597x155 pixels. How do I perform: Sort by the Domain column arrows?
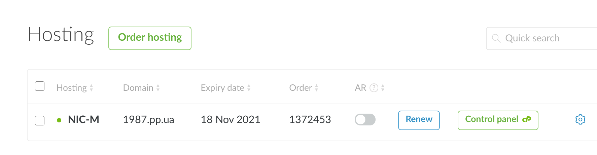(158, 88)
